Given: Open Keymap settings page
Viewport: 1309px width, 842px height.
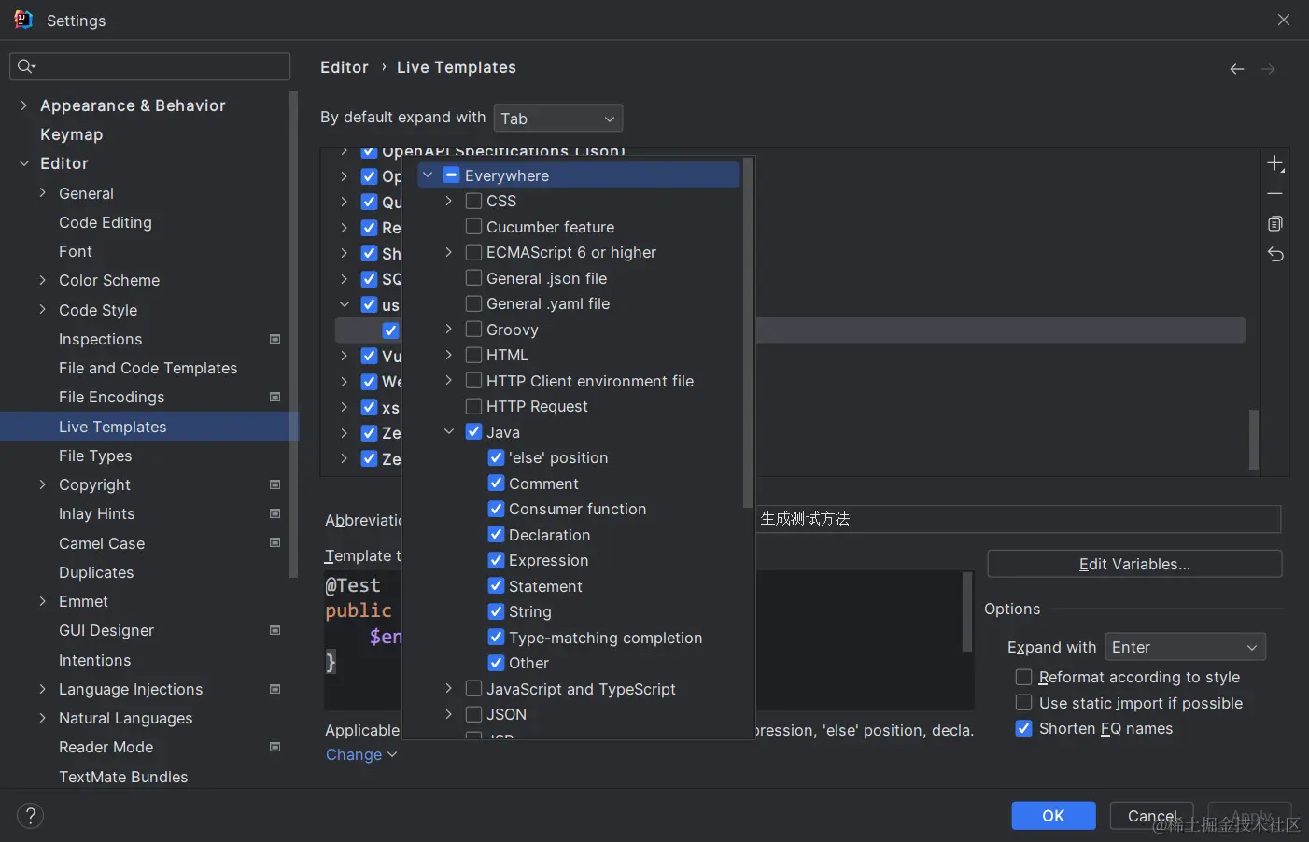Looking at the screenshot, I should 72,134.
